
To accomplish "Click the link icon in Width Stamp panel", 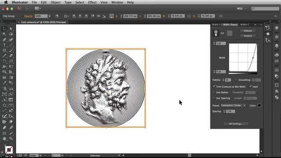I will tap(223, 33).
